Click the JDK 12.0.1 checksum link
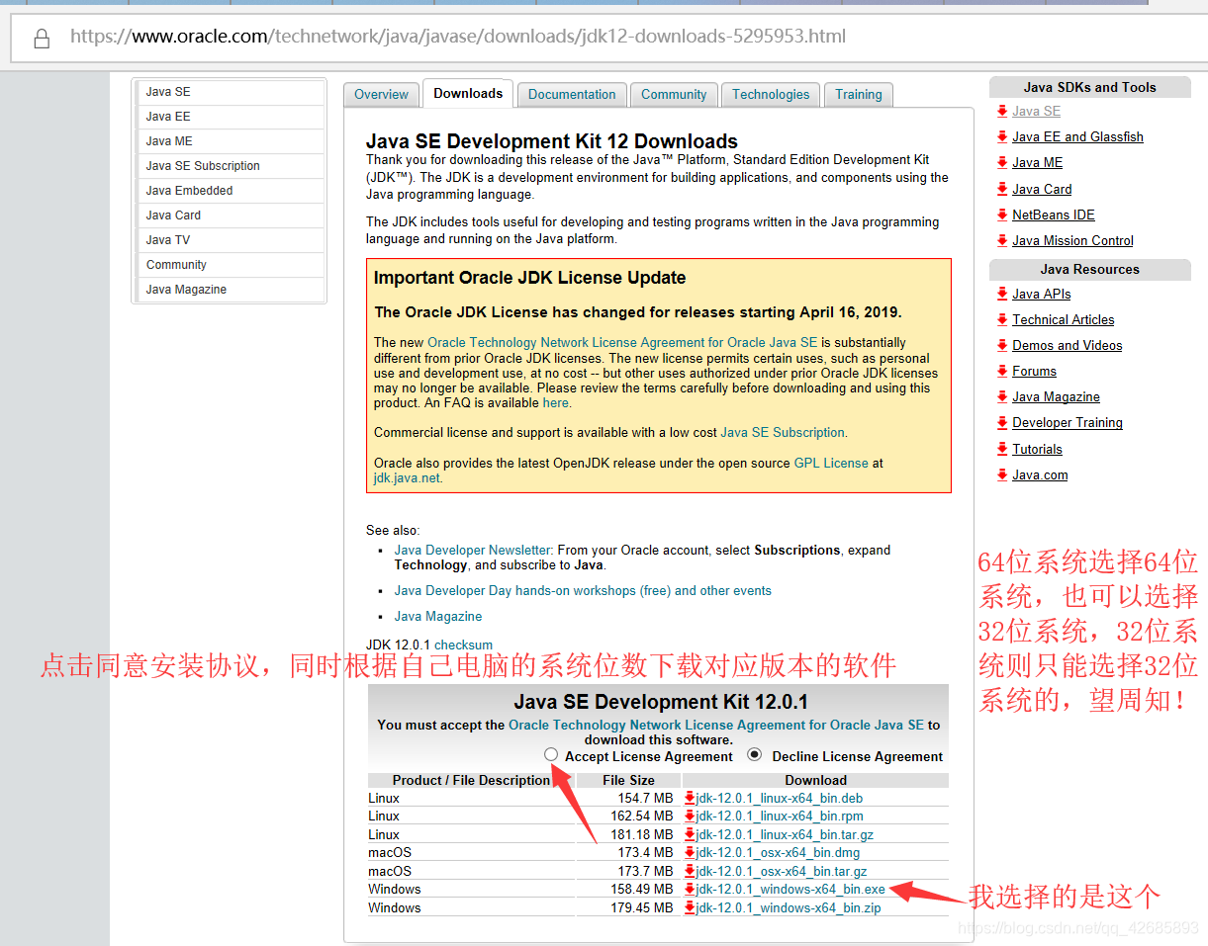Image resolution: width=1208 pixels, height=946 pixels. click(463, 645)
